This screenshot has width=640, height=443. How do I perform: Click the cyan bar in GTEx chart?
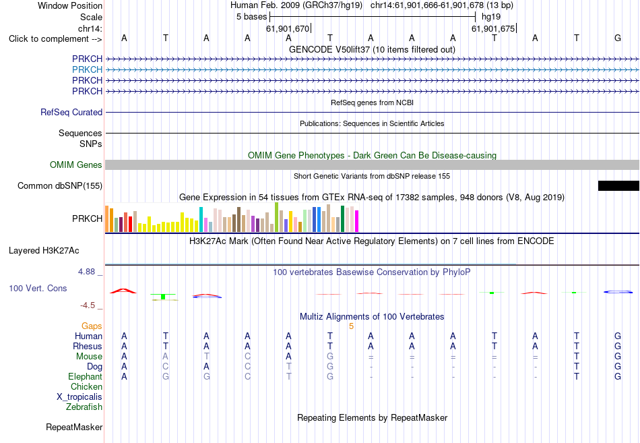(x=201, y=219)
